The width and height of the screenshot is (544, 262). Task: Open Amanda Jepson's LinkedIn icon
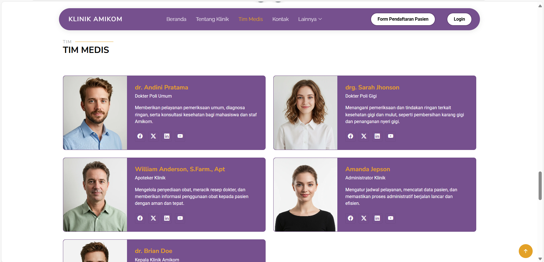(x=377, y=218)
